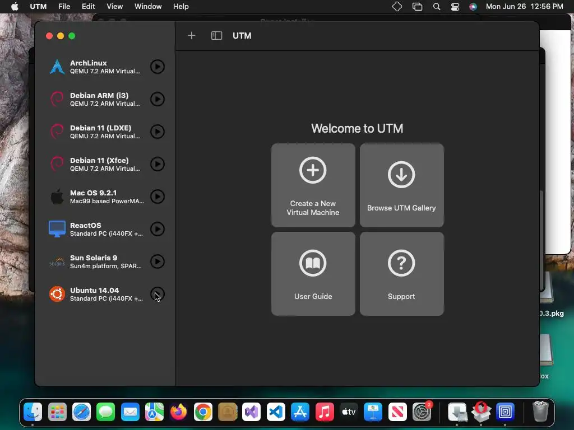Open the Help menu
This screenshot has height=430, width=574.
pyautogui.click(x=181, y=6)
